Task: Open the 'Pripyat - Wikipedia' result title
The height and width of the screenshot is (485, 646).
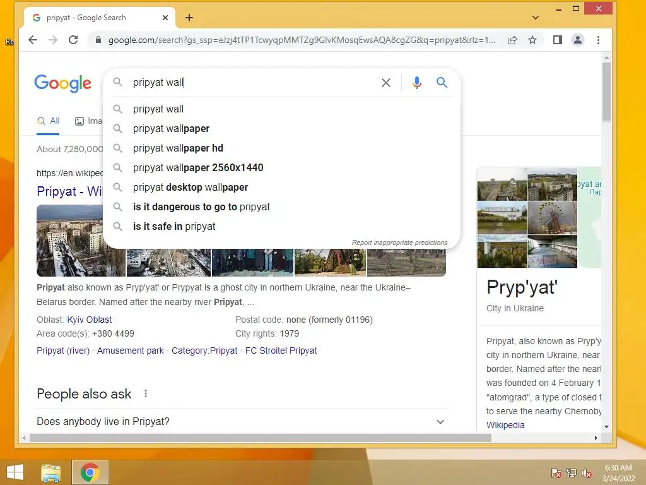Action: (69, 191)
